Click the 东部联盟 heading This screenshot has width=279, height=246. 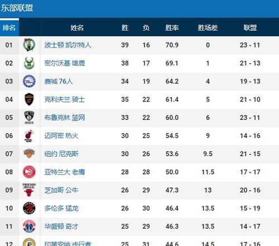click(x=17, y=8)
